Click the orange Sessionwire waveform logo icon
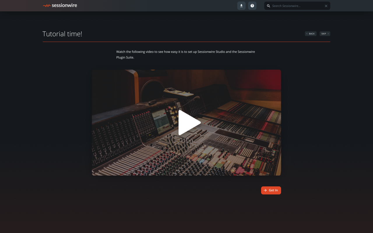This screenshot has width=373, height=233. coord(47,6)
